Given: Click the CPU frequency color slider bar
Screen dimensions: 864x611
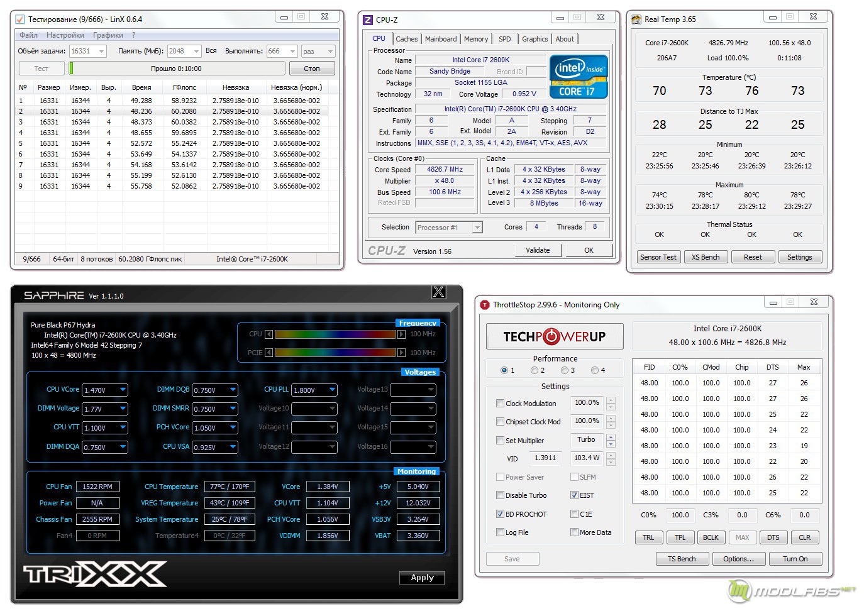Looking at the screenshot, I should coord(335,334).
